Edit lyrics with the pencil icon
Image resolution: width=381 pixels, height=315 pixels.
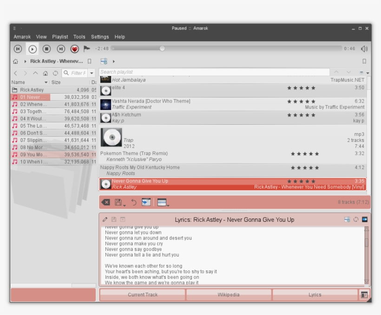105,219
